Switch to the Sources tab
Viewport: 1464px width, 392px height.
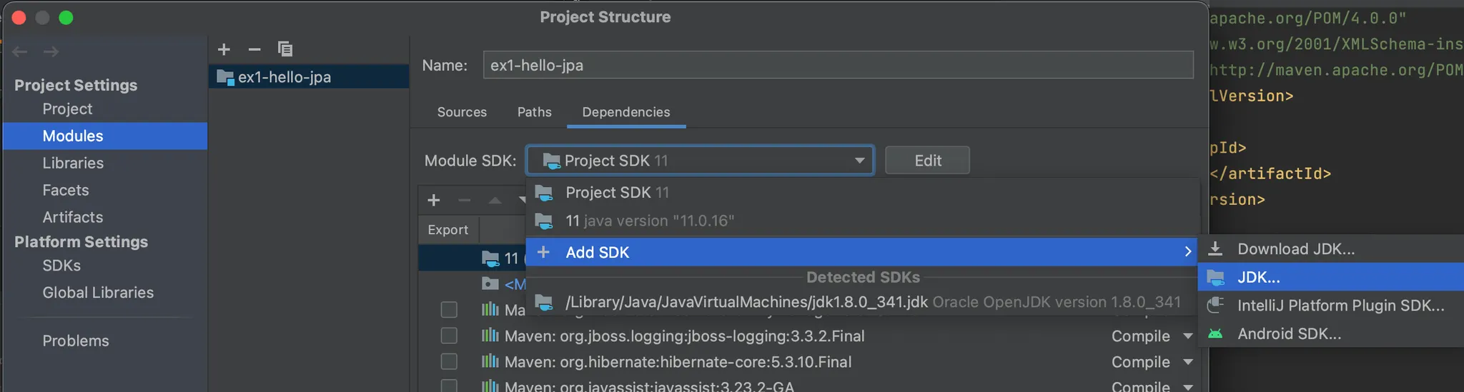tap(462, 112)
